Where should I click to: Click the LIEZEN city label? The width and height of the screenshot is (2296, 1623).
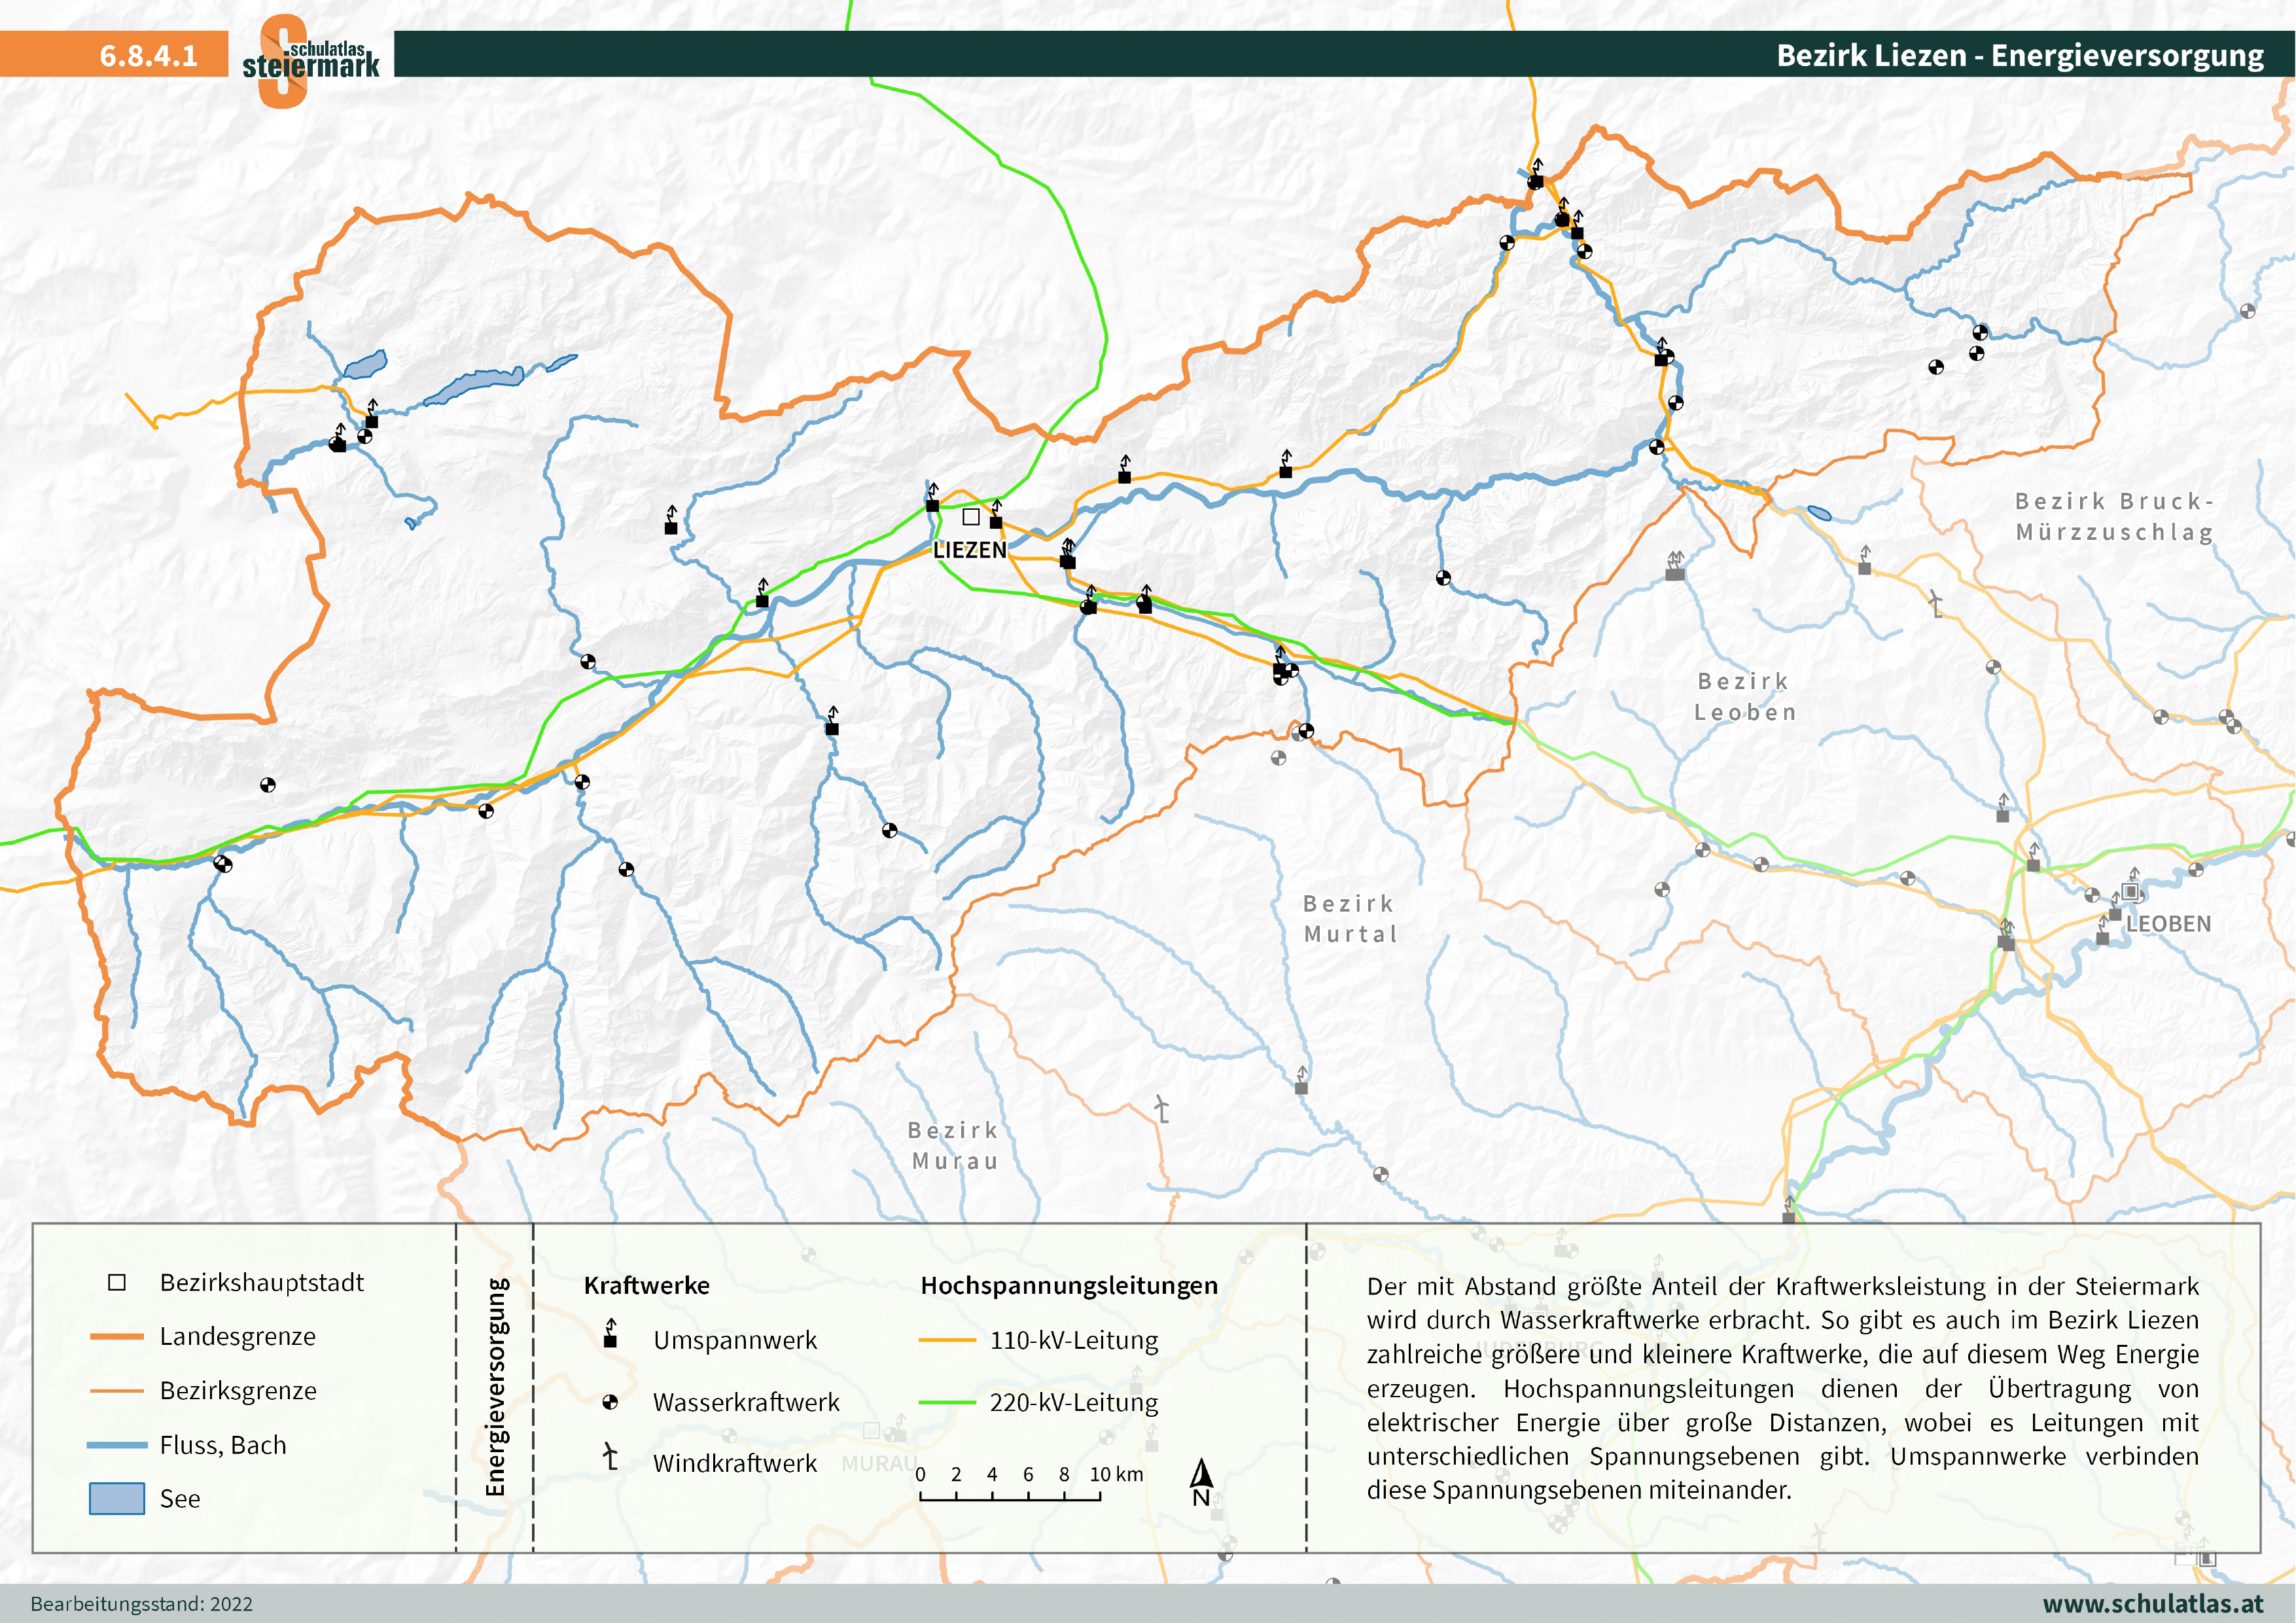[969, 550]
